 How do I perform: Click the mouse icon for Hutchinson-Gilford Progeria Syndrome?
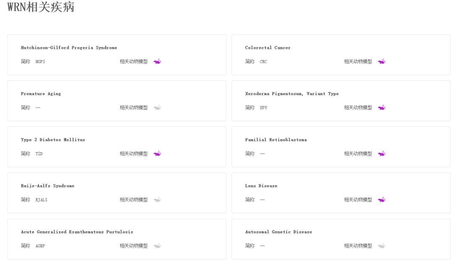pyautogui.click(x=157, y=61)
